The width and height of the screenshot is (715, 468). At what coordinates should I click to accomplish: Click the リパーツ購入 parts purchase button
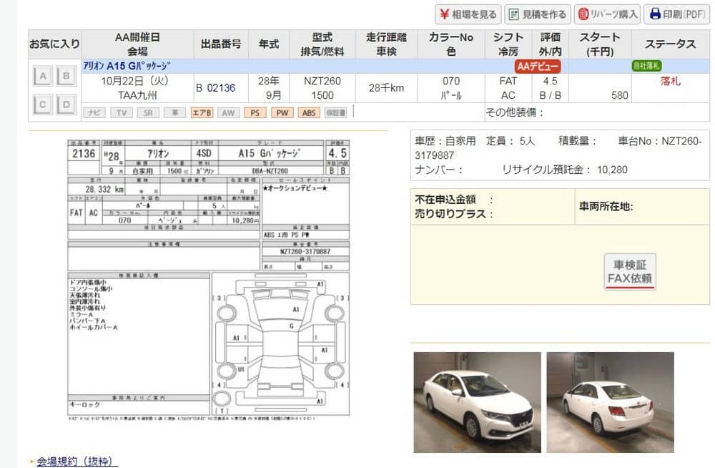point(607,14)
